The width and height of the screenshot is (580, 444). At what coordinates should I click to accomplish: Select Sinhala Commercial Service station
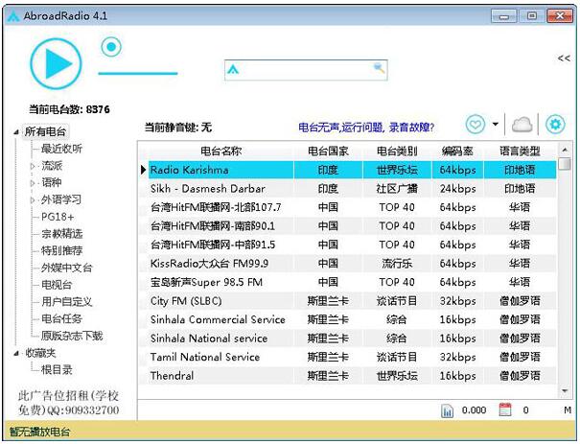[x=352, y=319]
